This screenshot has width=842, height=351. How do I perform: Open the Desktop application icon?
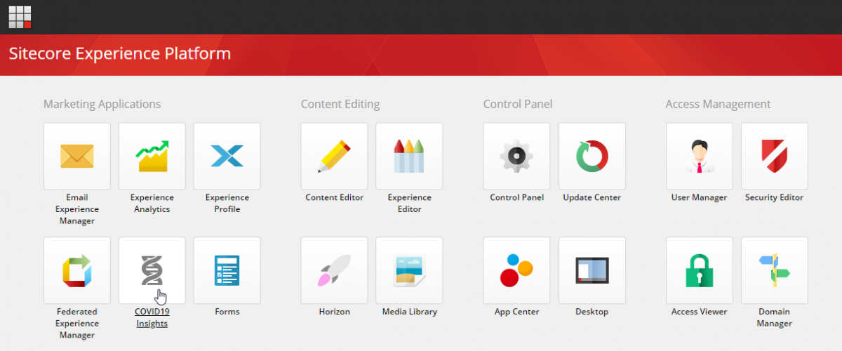[592, 270]
